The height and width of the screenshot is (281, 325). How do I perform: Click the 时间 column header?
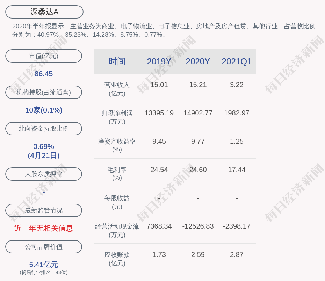[117, 62]
